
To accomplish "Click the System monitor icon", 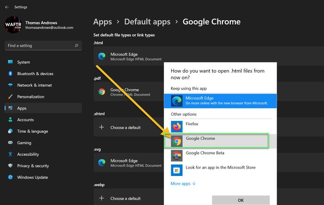I will tap(10, 62).
